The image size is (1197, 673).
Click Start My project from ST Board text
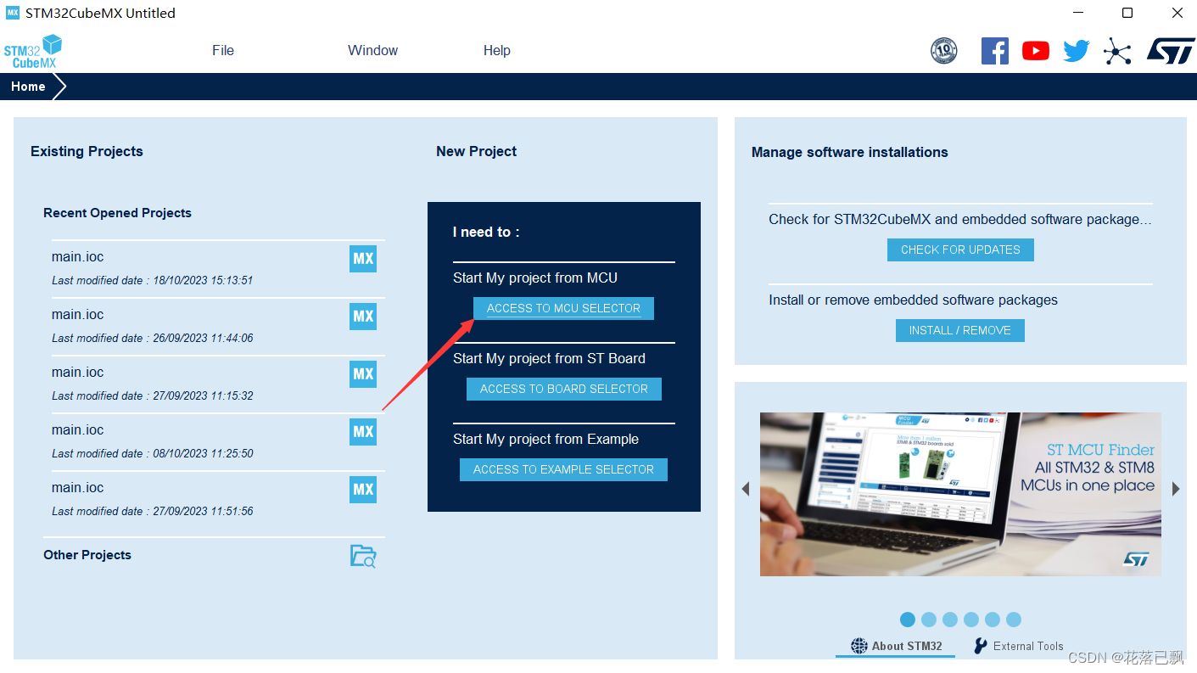(549, 358)
